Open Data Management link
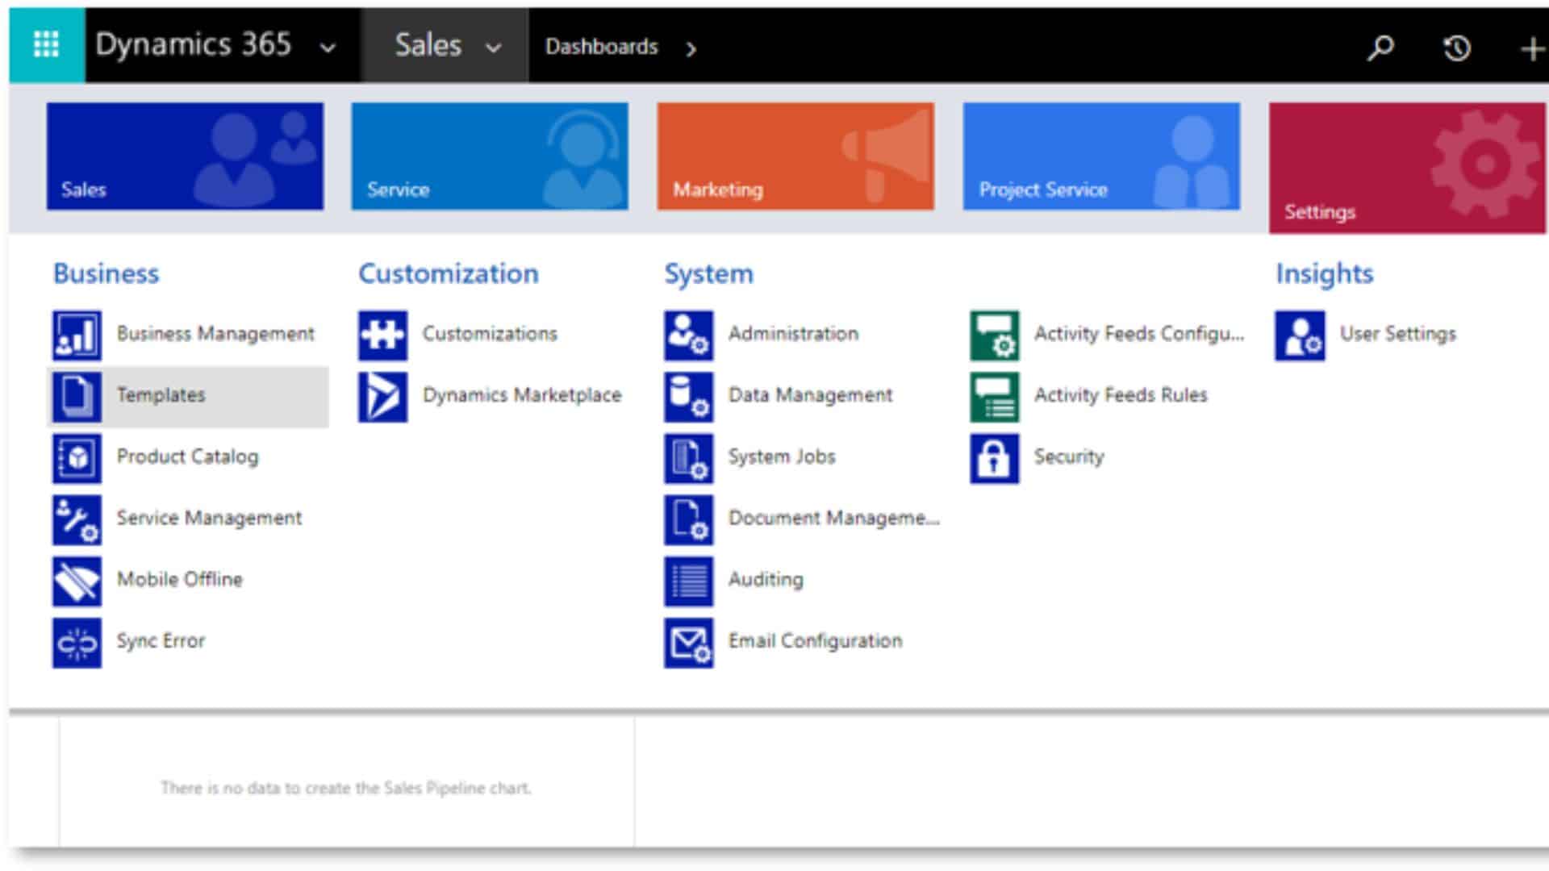 pyautogui.click(x=810, y=395)
